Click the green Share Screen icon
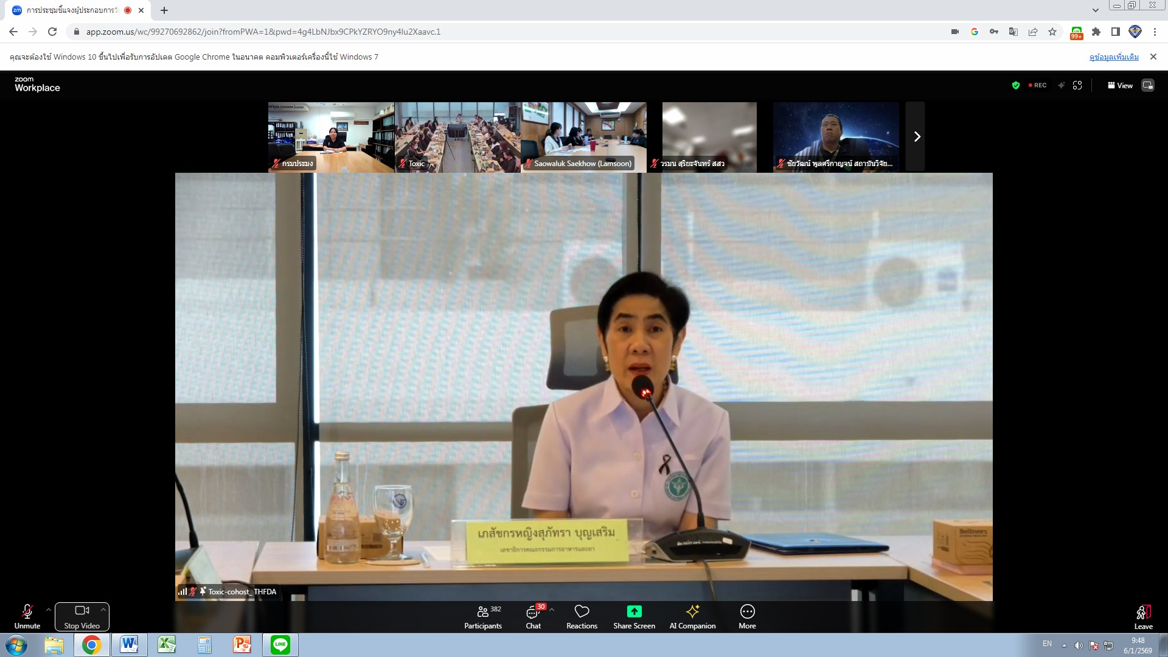 click(634, 611)
